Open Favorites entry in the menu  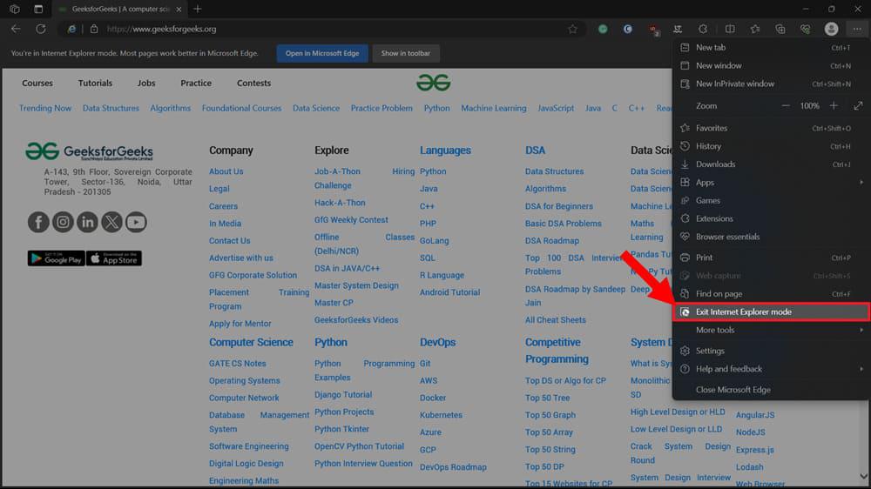coord(771,128)
